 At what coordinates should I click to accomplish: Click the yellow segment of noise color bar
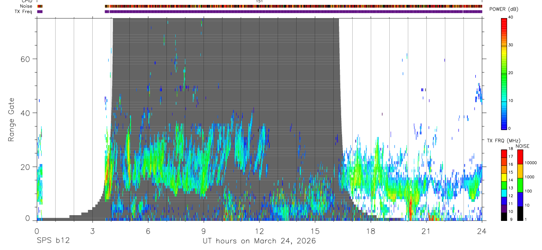tap(520, 171)
